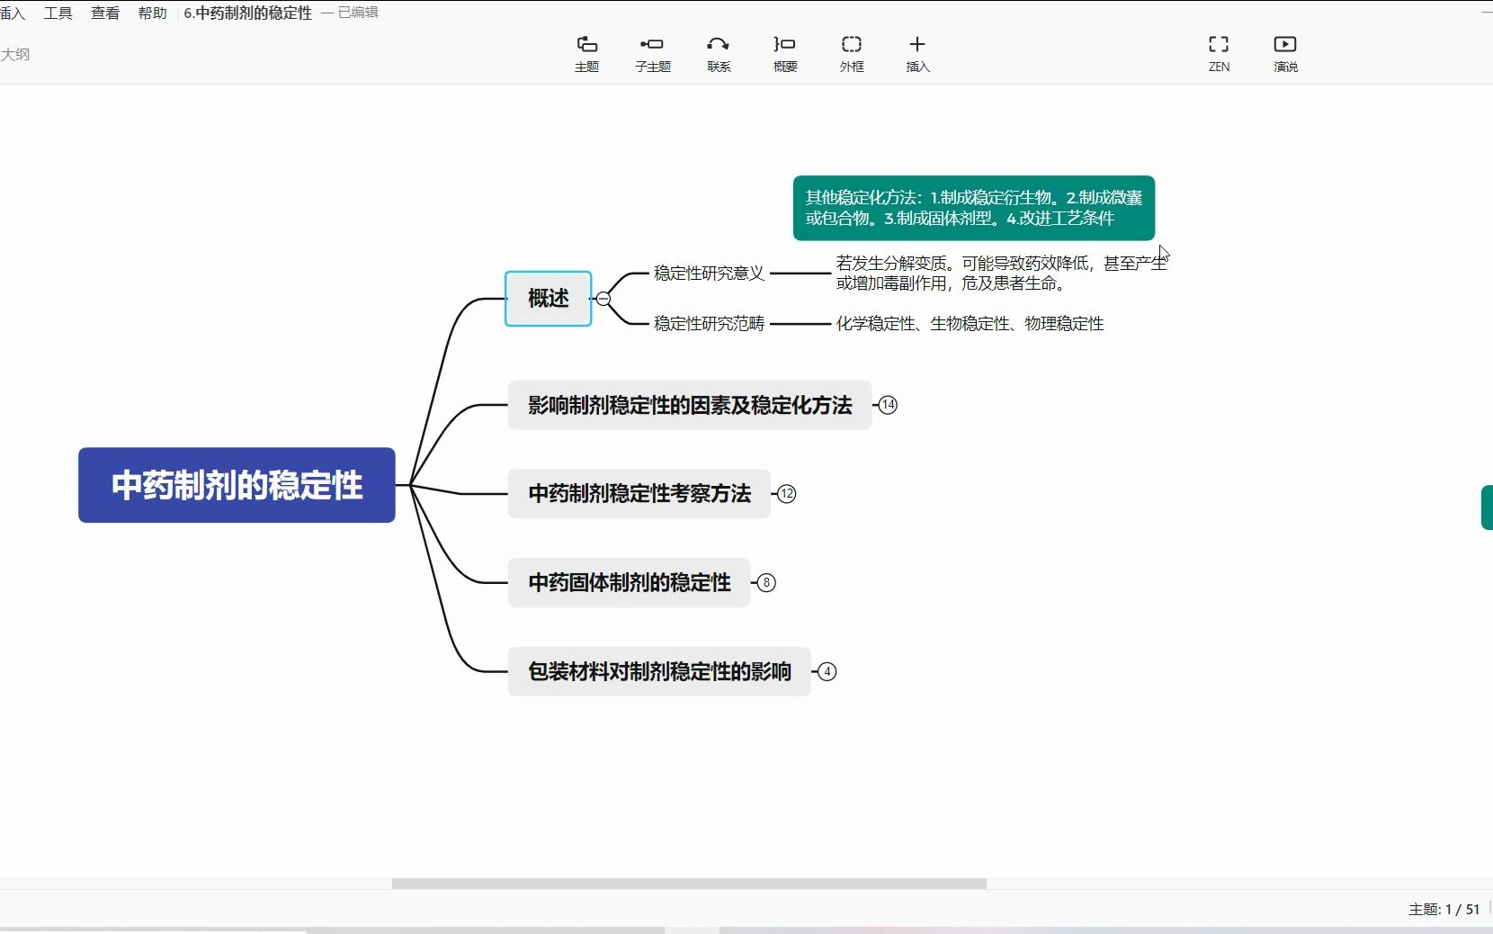The width and height of the screenshot is (1493, 934).
Task: Click document title 6.中药制剂的稳定性
Action: pyautogui.click(x=248, y=13)
